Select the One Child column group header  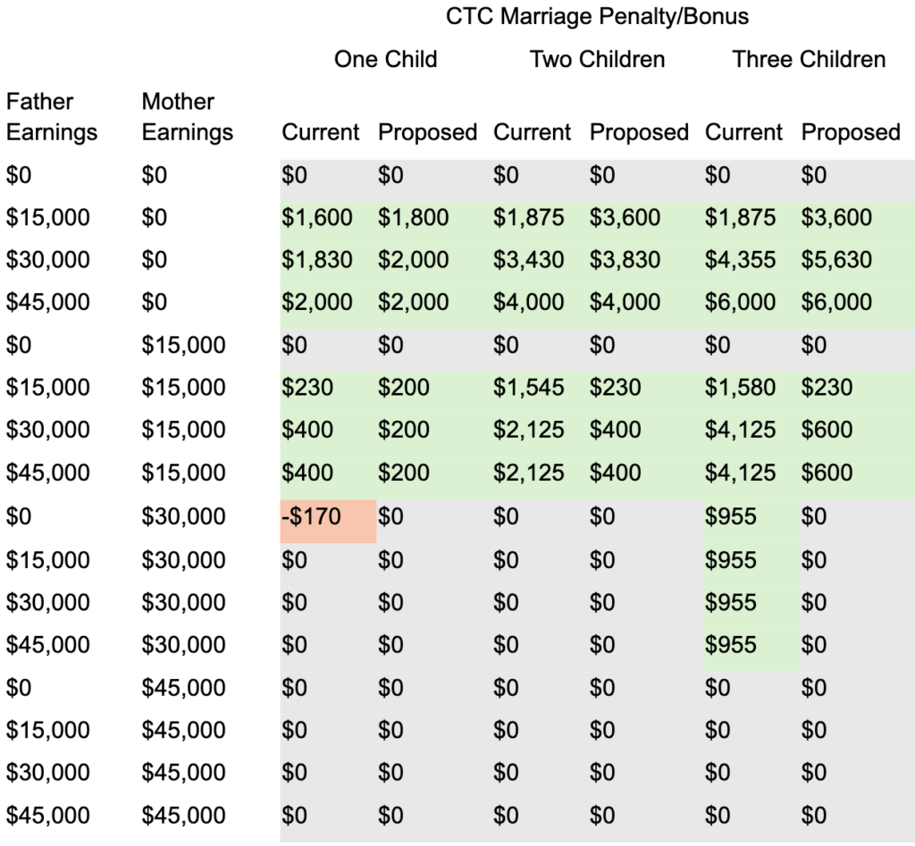point(385,60)
